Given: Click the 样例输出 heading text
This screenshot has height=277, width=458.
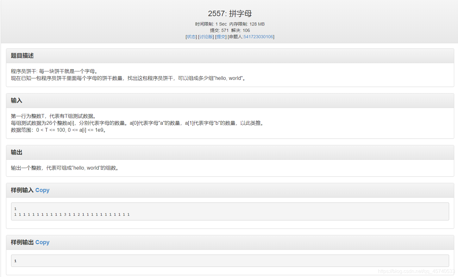Looking at the screenshot, I should [22, 242].
